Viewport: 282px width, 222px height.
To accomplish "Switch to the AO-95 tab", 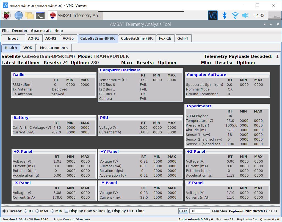I will (x=68, y=38).
